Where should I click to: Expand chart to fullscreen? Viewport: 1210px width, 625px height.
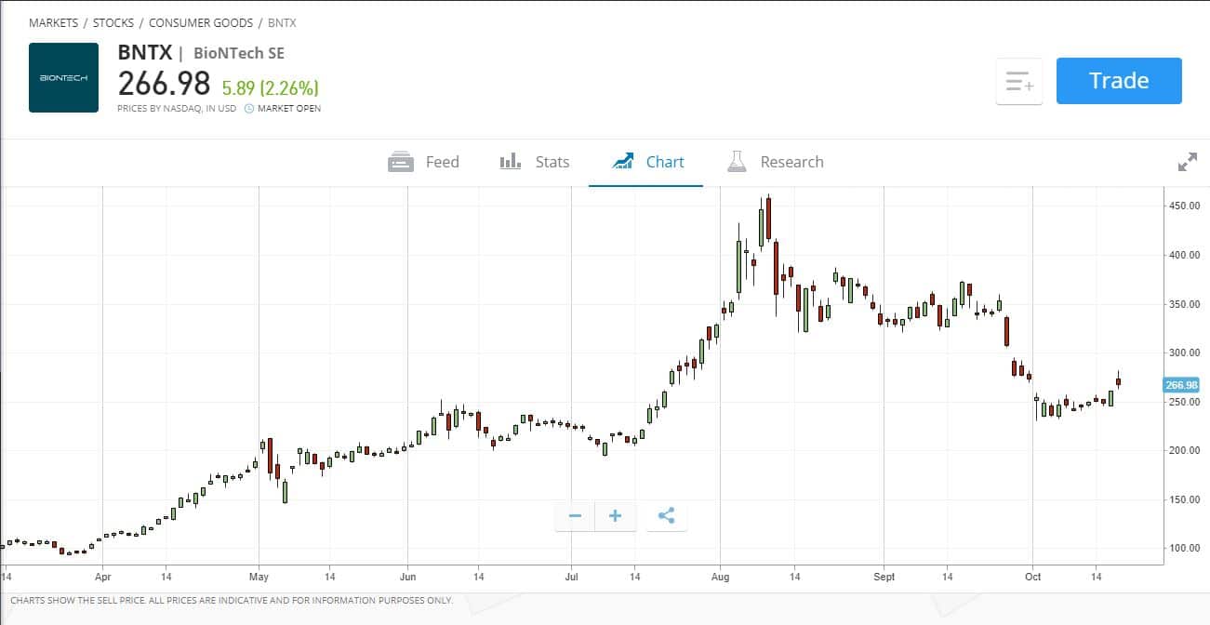point(1188,163)
